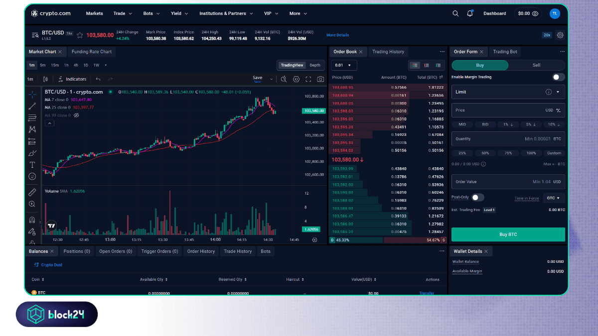598x336 pixels.
Task: Change candlestick chart style icon
Action: click(x=45, y=79)
